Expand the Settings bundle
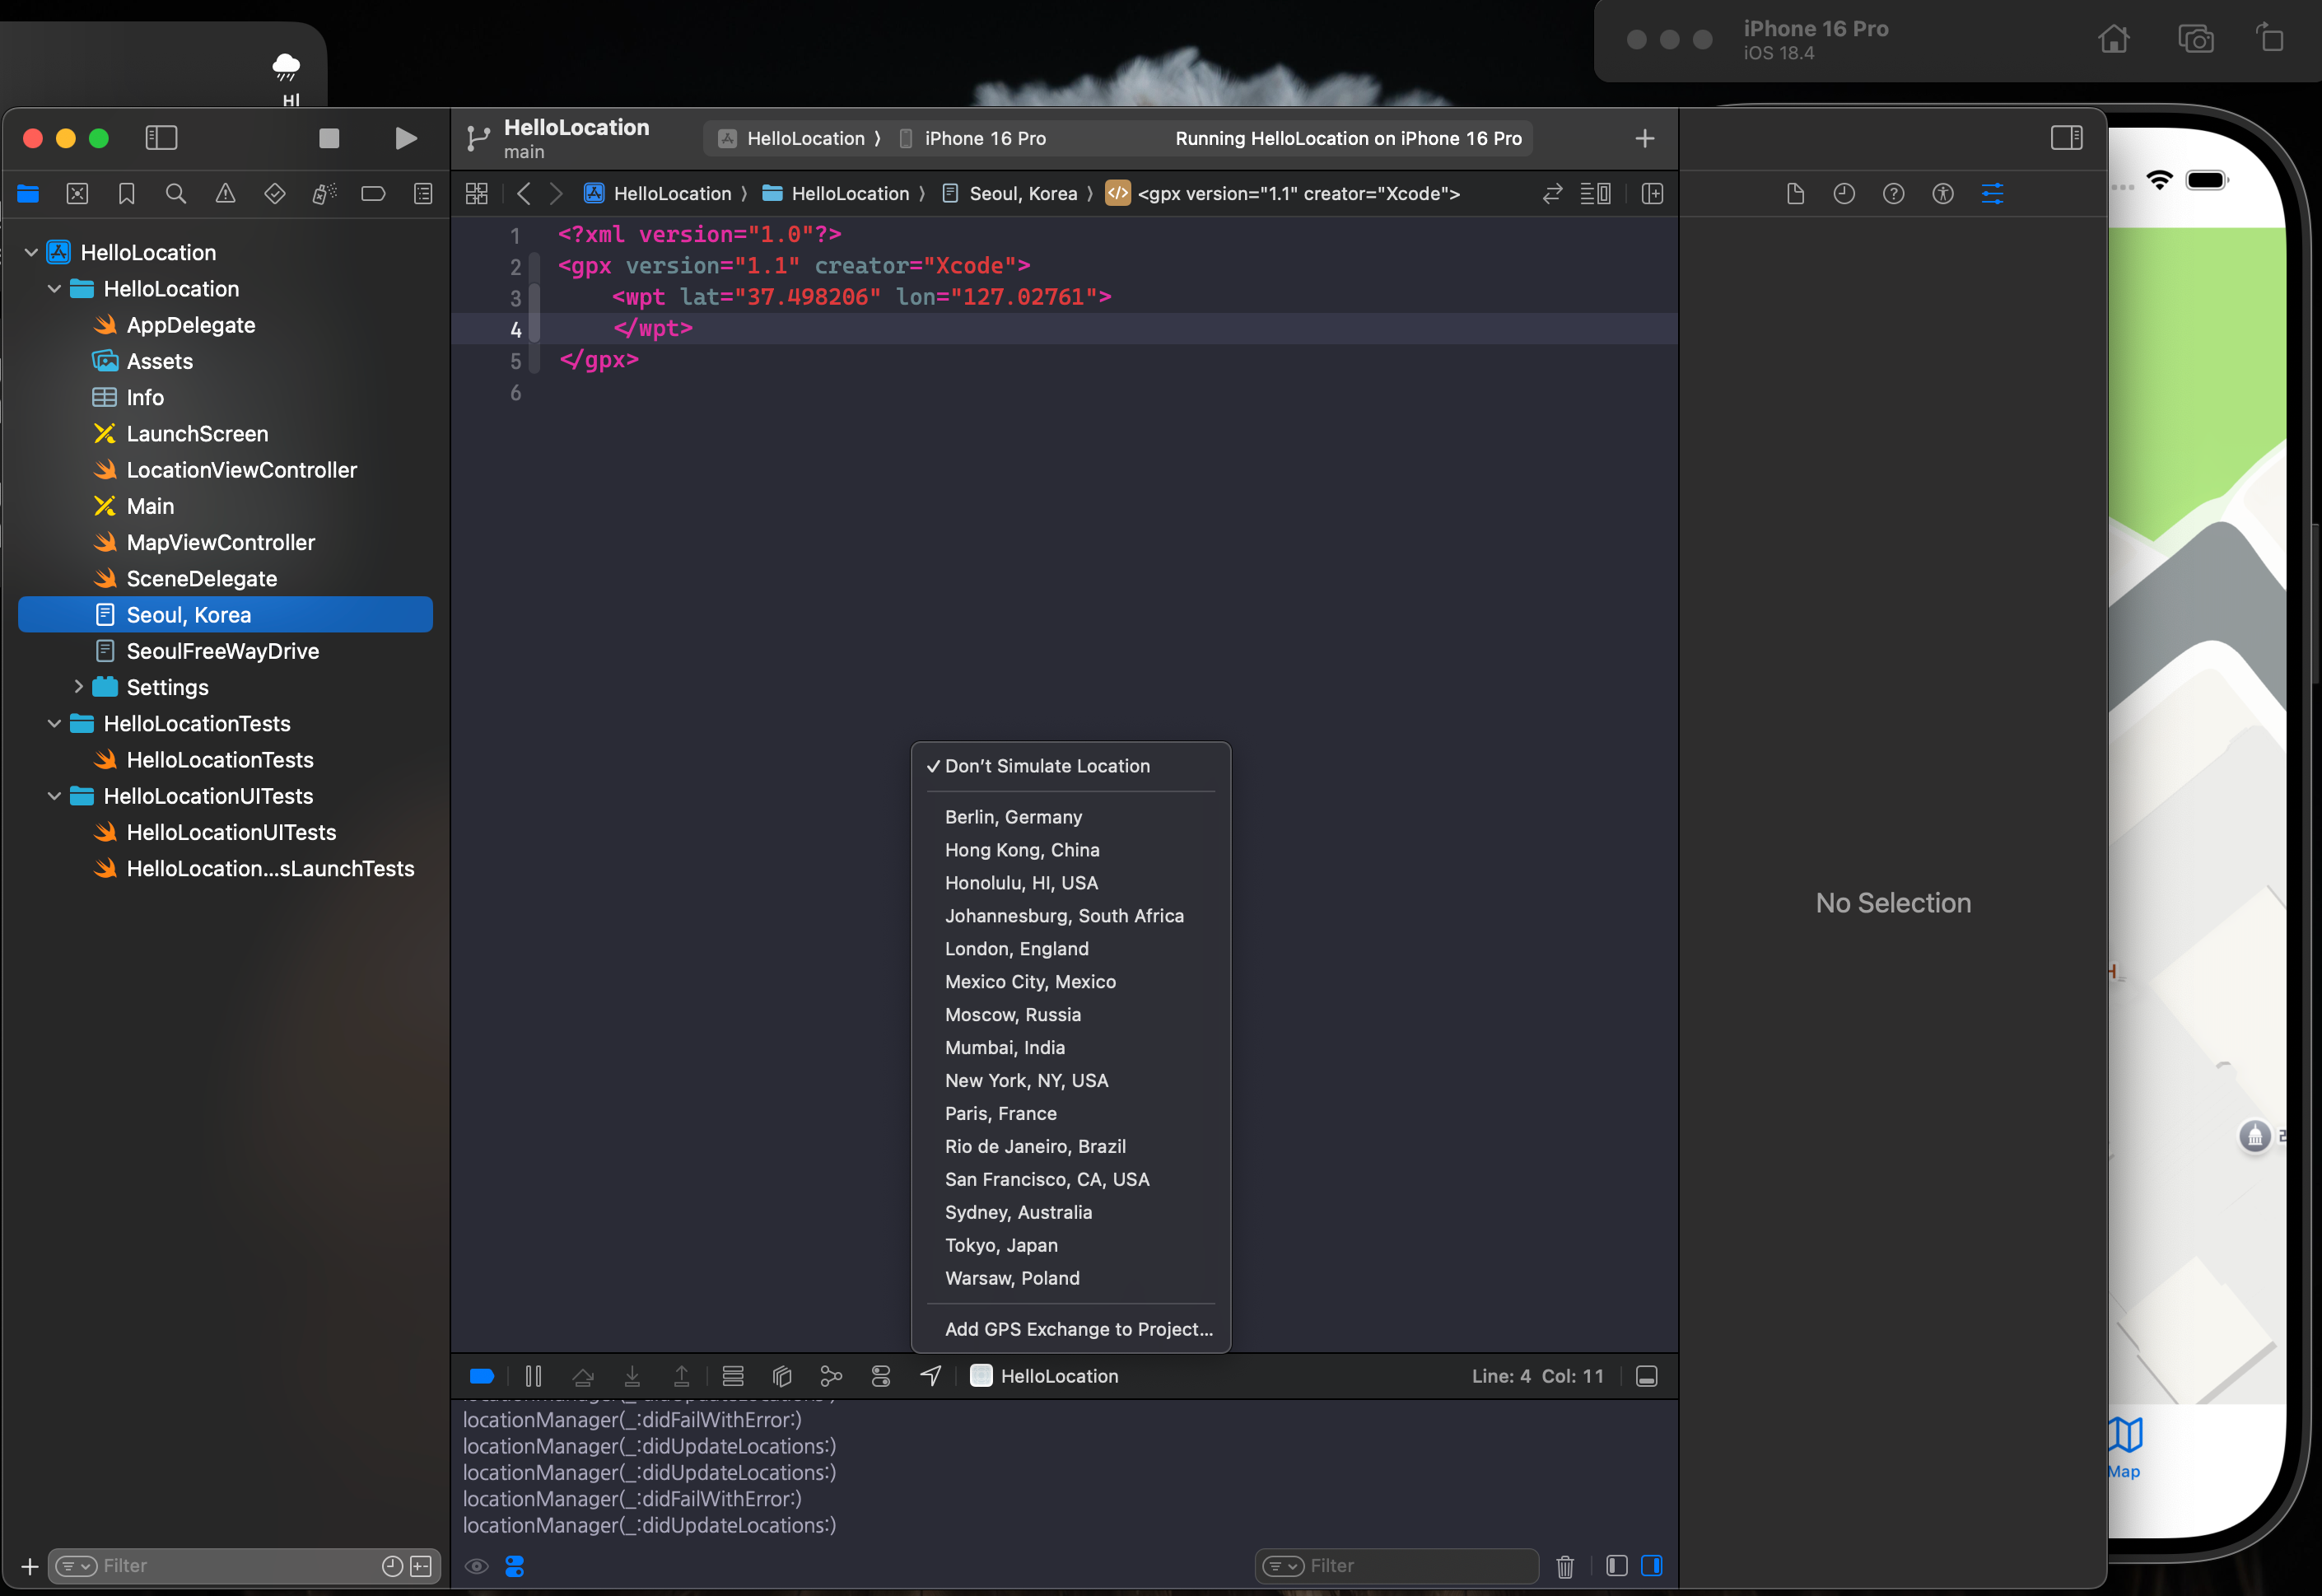Screen dimensions: 2322x1596 coord(78,687)
